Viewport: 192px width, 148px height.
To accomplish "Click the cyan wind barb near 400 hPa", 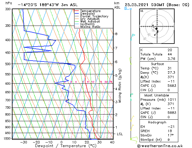I will pos(133,37).
